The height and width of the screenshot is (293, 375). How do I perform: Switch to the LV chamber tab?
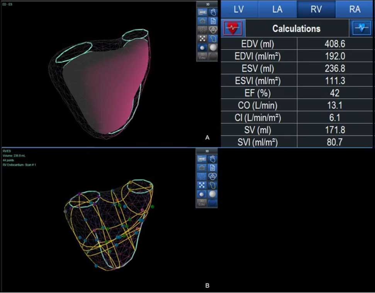pyautogui.click(x=239, y=9)
